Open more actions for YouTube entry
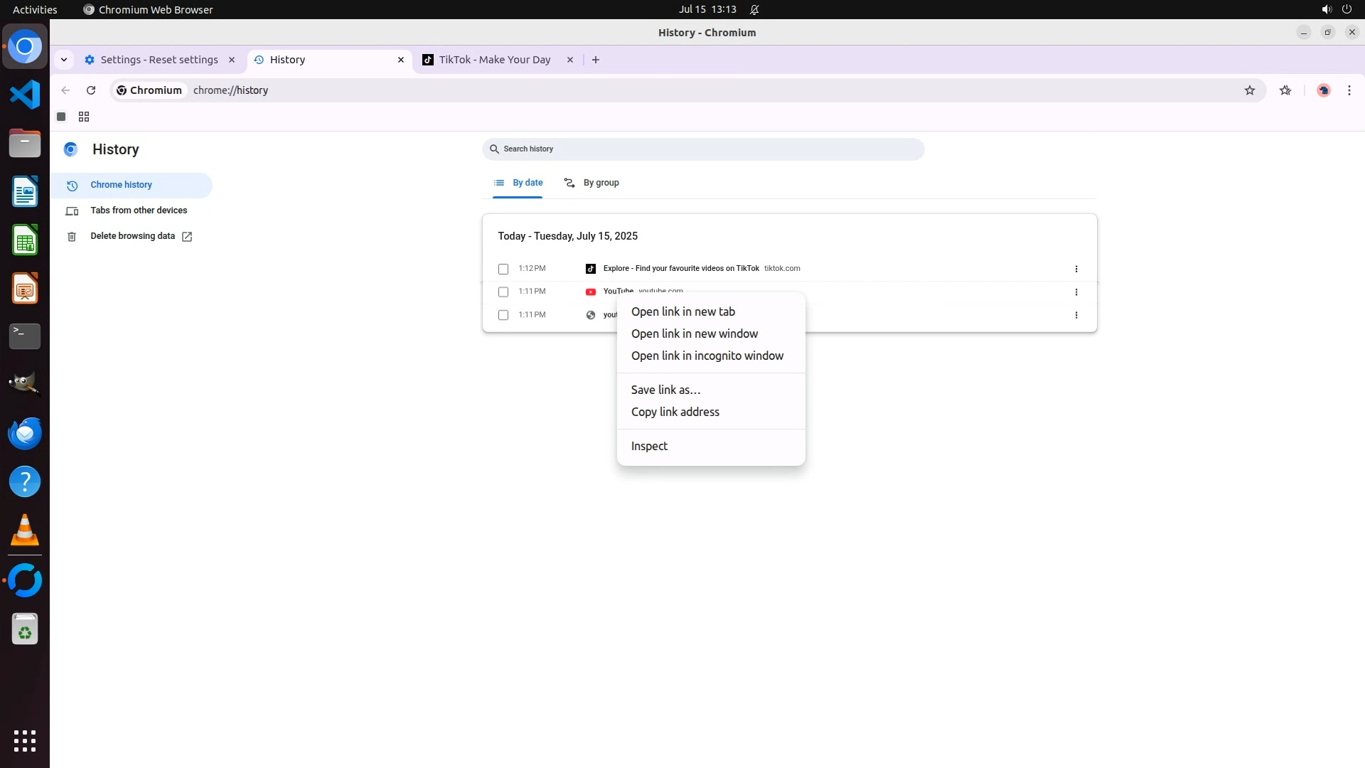The width and height of the screenshot is (1365, 768). coord(1076,292)
